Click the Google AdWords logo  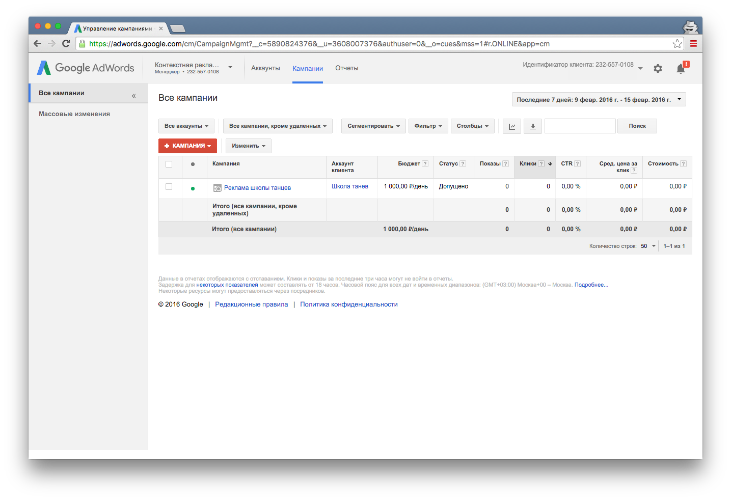tap(86, 68)
